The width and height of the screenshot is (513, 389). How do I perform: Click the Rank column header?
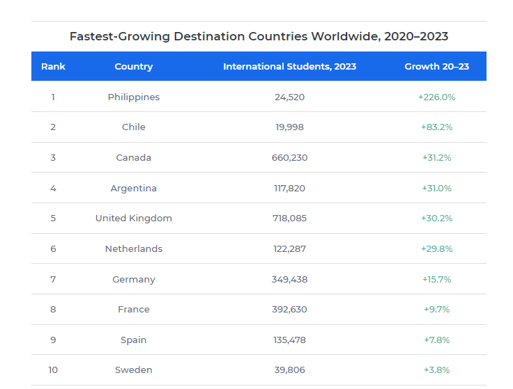point(53,67)
